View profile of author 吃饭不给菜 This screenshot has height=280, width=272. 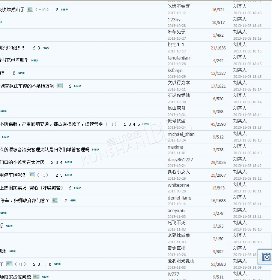[x=179, y=6]
